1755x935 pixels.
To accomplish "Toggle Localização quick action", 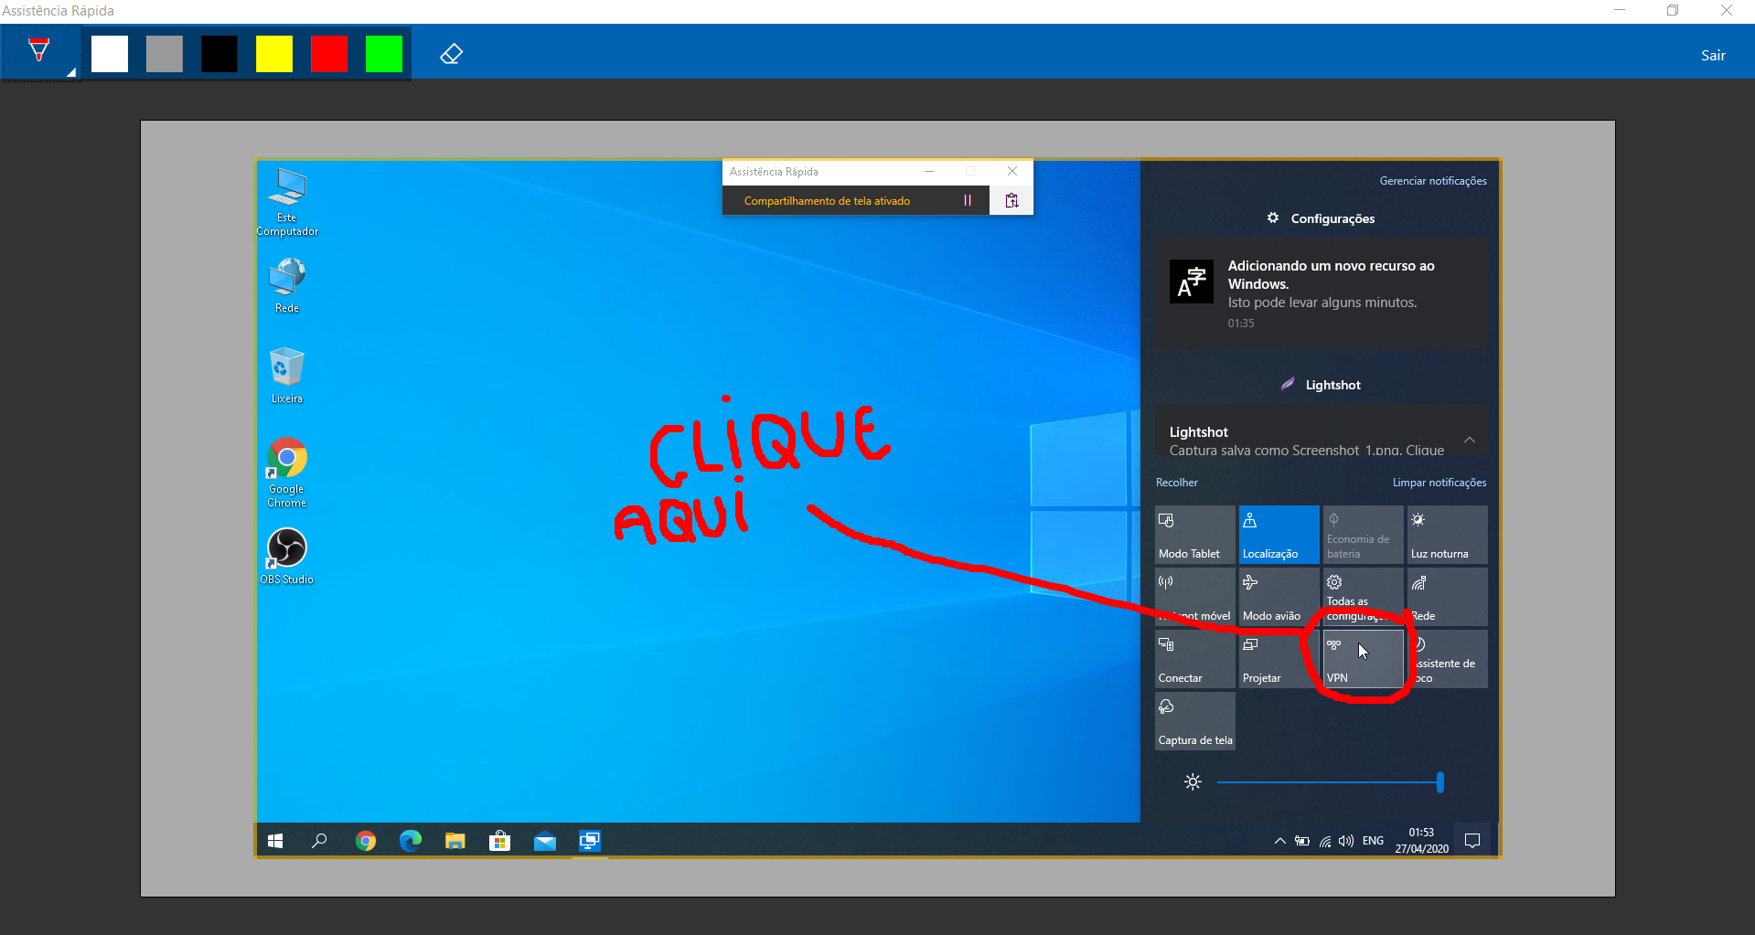I will (x=1279, y=535).
